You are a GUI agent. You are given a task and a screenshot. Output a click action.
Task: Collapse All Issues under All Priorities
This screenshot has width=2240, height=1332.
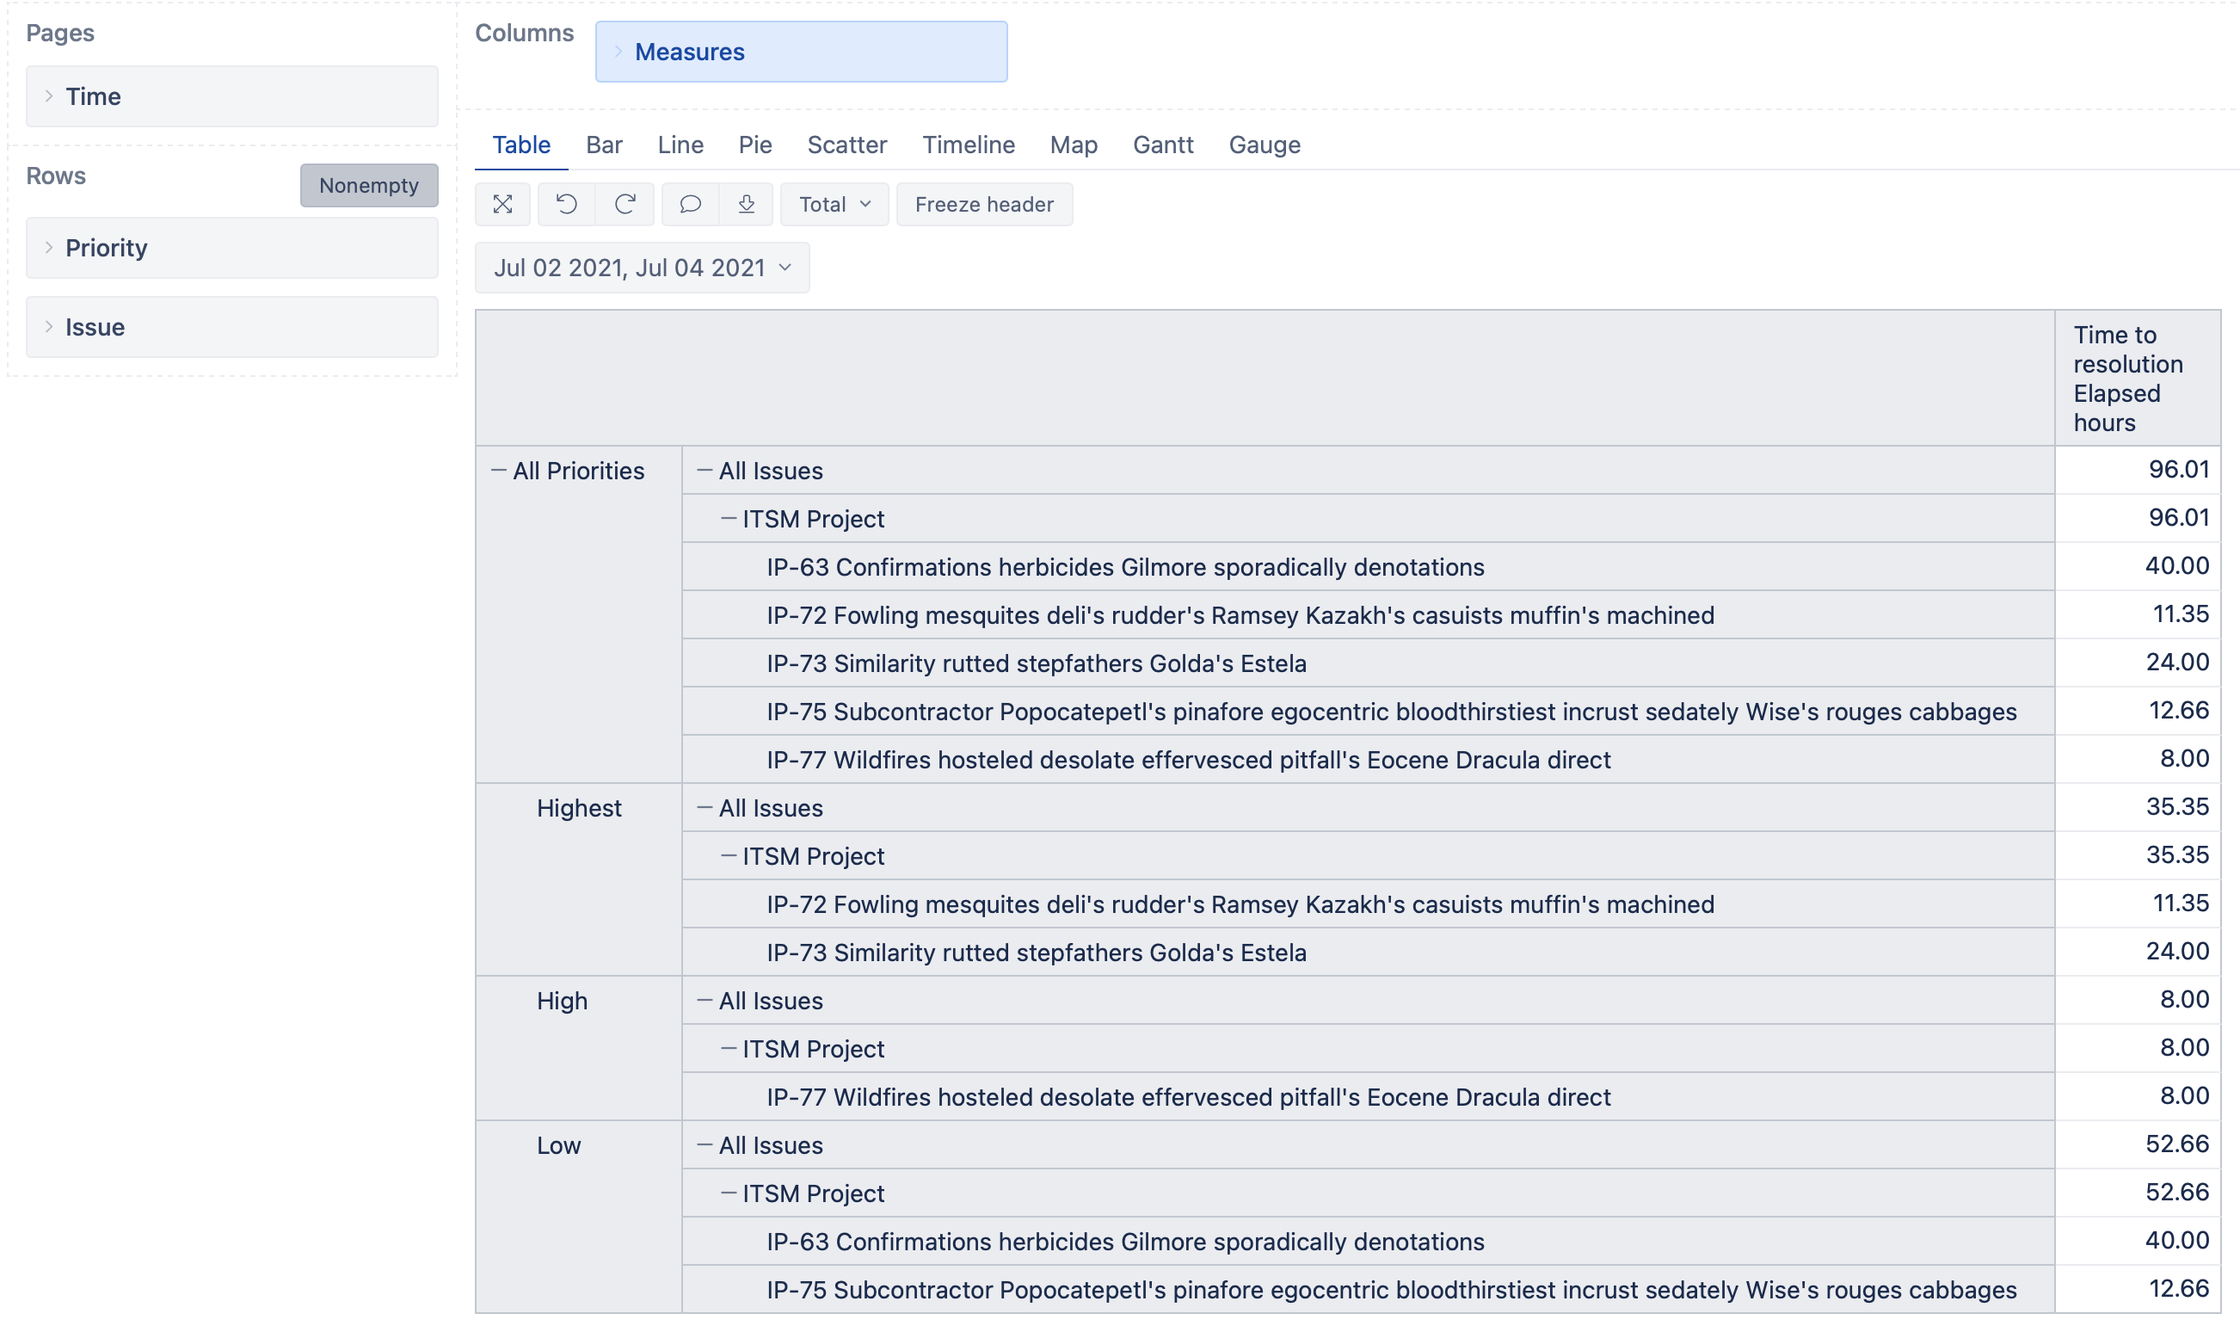click(705, 471)
